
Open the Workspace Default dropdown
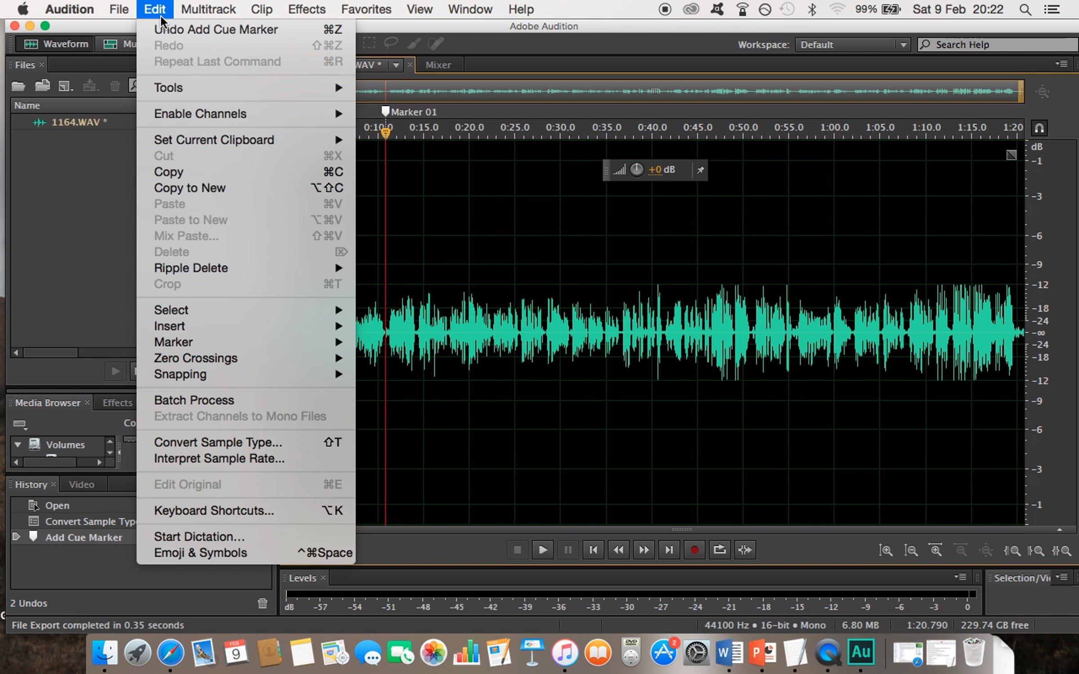click(x=852, y=44)
